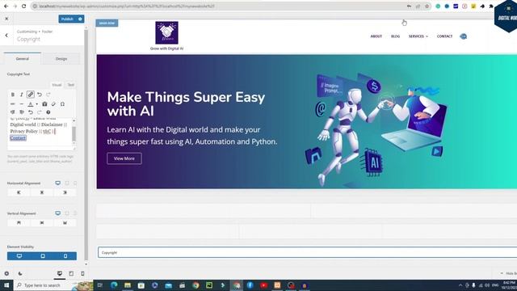Click the text color icon
The image size is (517, 291).
[31, 104]
